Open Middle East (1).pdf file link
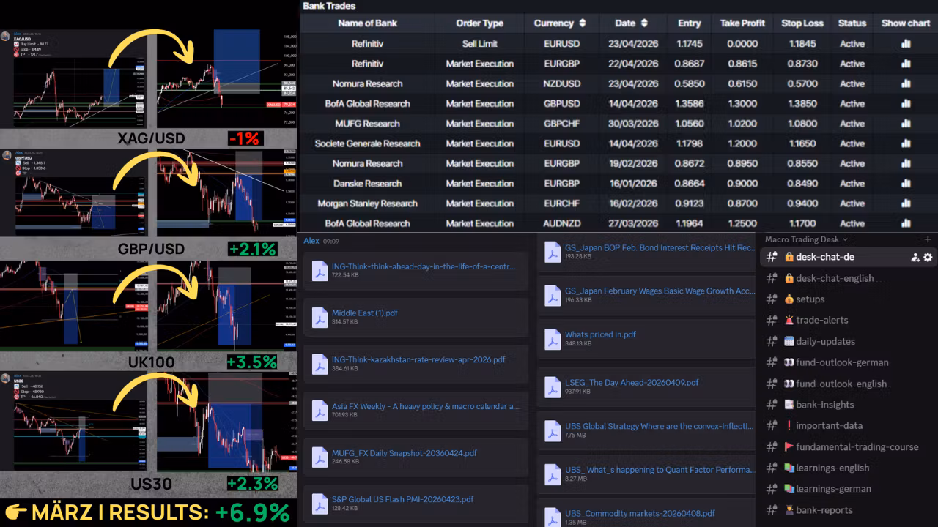 click(x=365, y=313)
